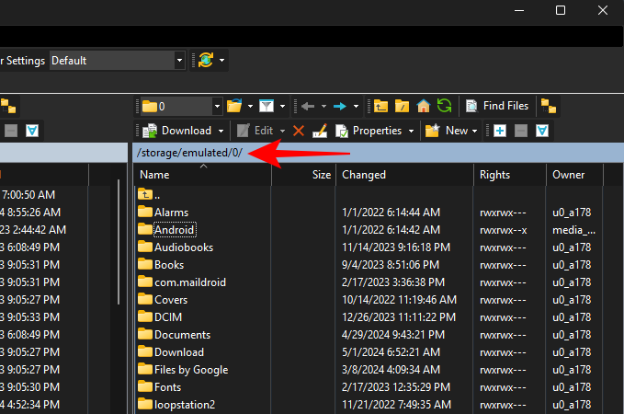Click the Synchronize icon
The image size is (624, 414).
[x=206, y=61]
